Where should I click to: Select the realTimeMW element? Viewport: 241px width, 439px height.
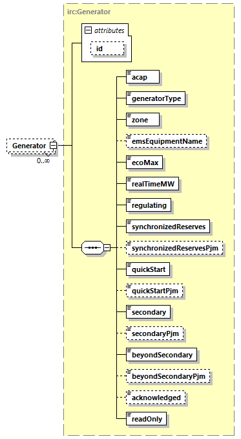click(152, 184)
